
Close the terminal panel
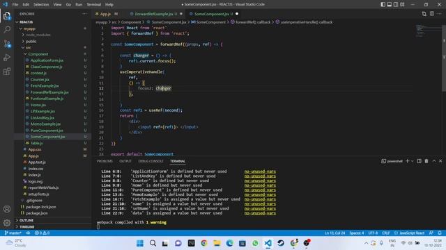point(440,161)
